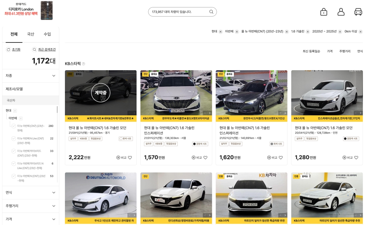Screen dimensions: 365x225
Task: Open 최근 검색조건 link
Action: click(47, 50)
